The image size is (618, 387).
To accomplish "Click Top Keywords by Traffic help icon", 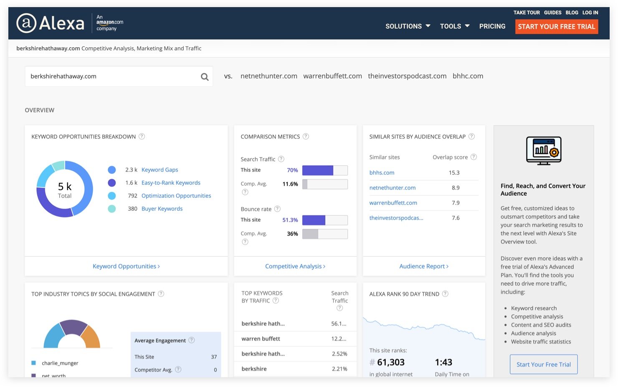I will click(276, 301).
